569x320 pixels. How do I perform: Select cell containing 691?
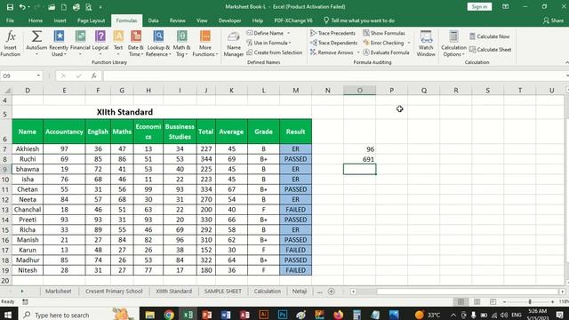[x=359, y=159]
